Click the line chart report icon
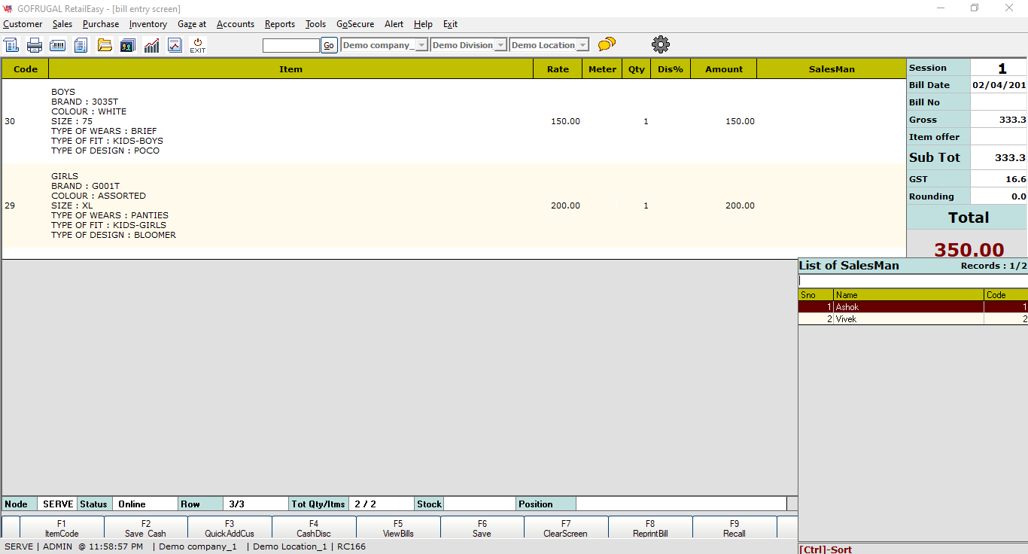The width and height of the screenshot is (1028, 554). [175, 45]
